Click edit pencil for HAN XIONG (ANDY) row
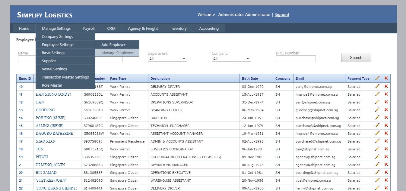 377,94
